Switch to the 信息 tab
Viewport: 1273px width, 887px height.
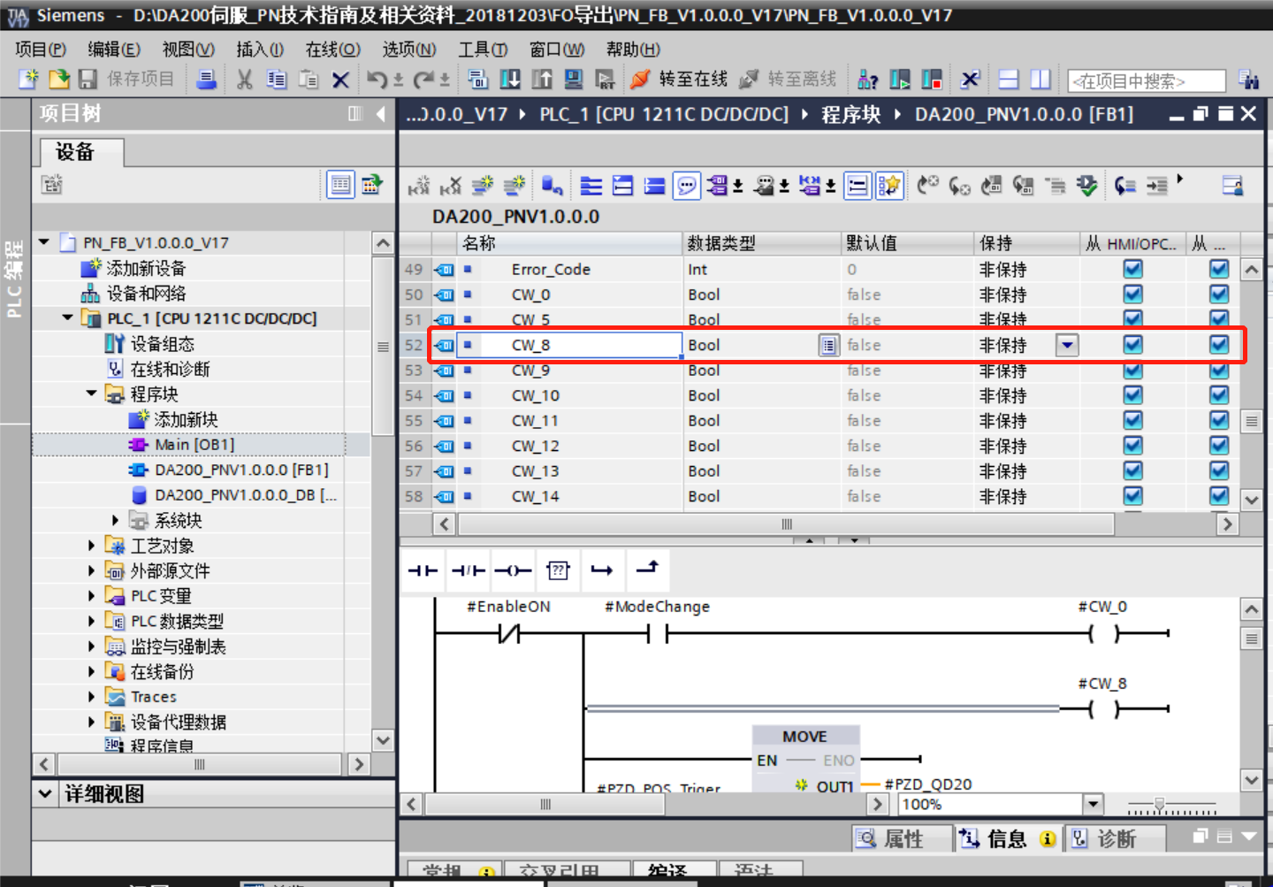click(x=1008, y=838)
